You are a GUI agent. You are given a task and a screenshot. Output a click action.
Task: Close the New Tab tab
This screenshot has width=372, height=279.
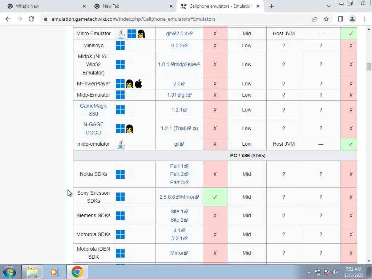[x=171, y=6]
